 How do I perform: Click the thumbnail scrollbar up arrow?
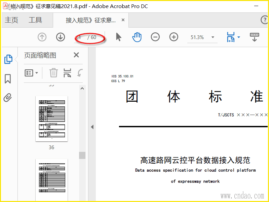pos(82,89)
